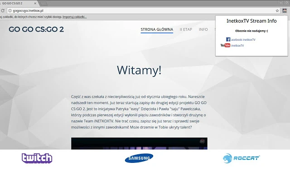
Task: Open a new tab with the new tab button
Action: point(43,3)
